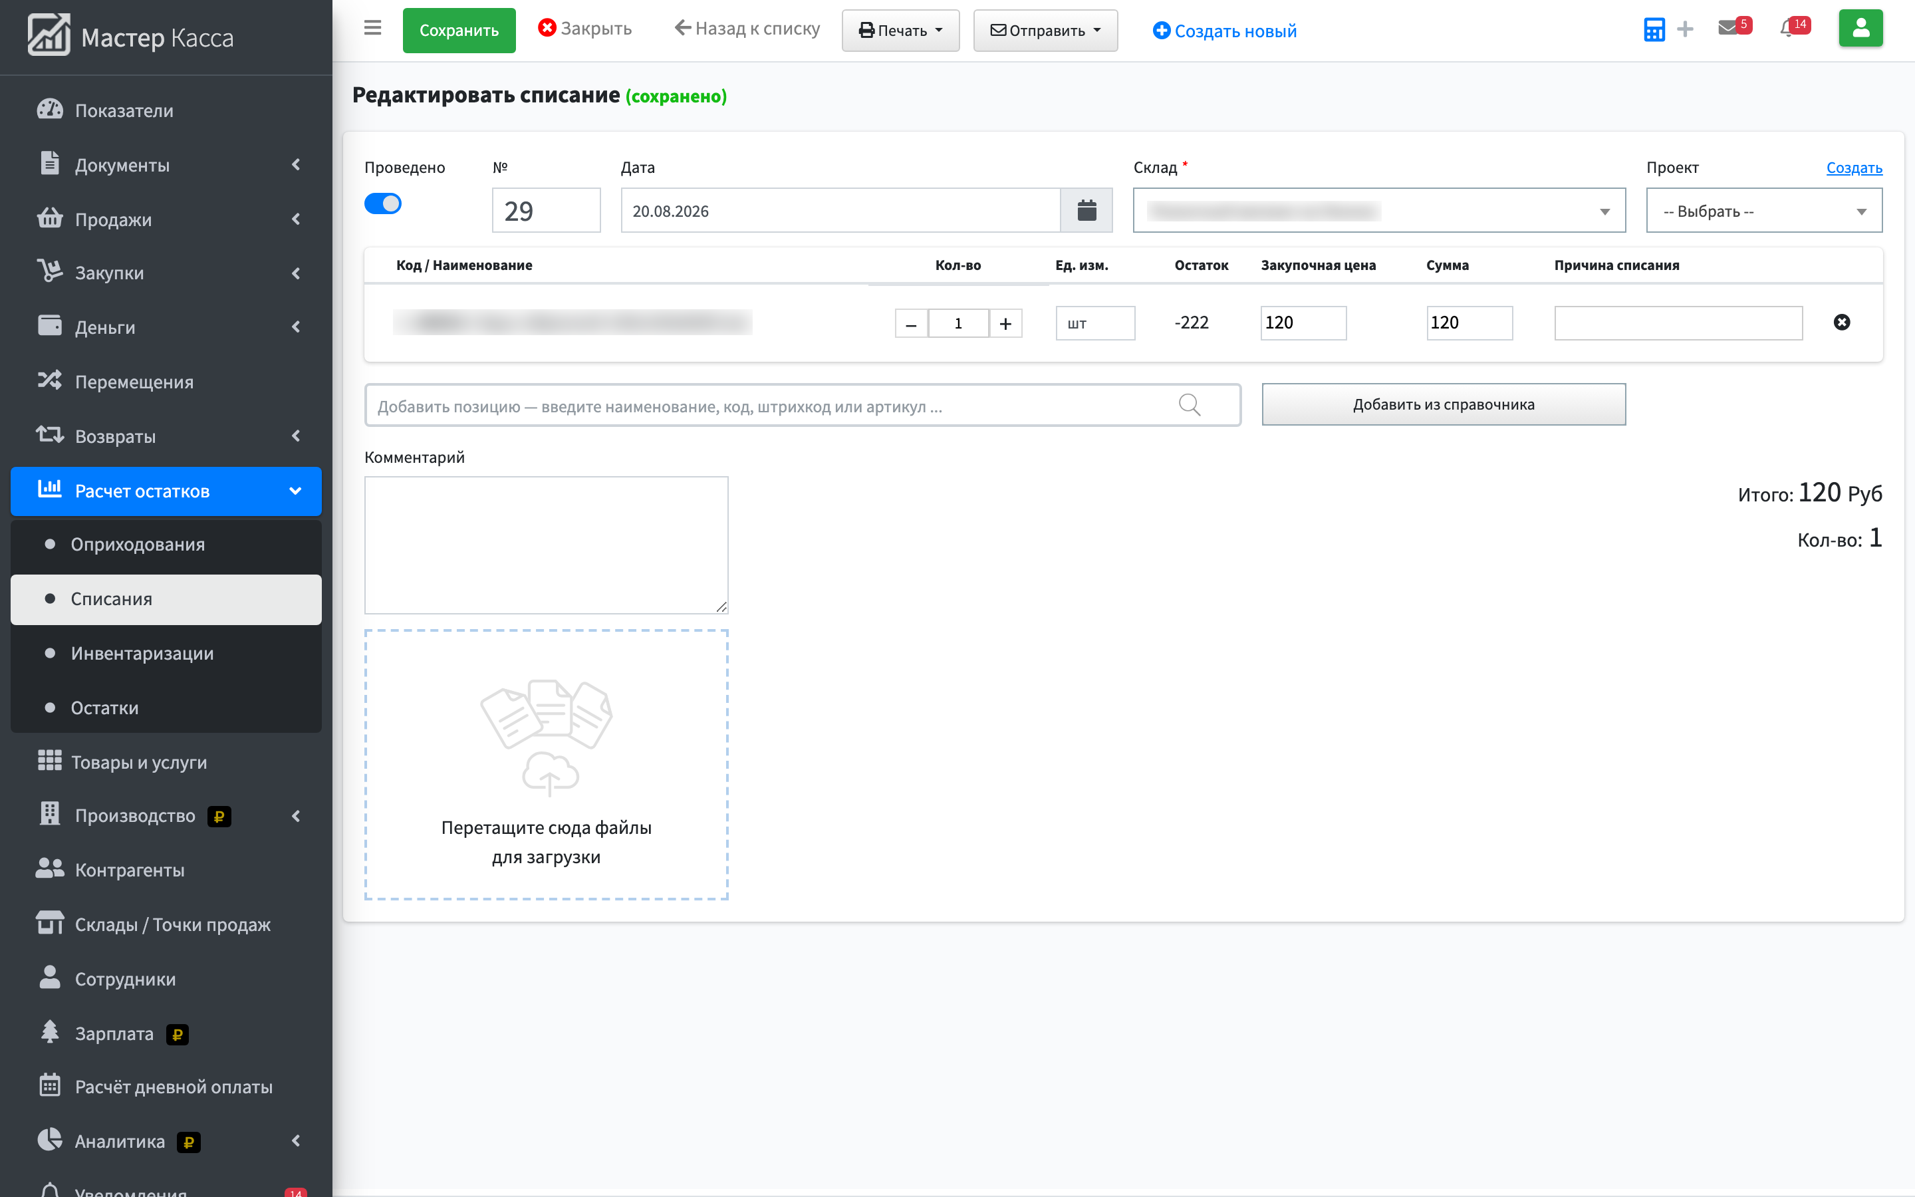The height and width of the screenshot is (1197, 1915).
Task: Expand Документы sidebar section
Action: click(x=166, y=165)
